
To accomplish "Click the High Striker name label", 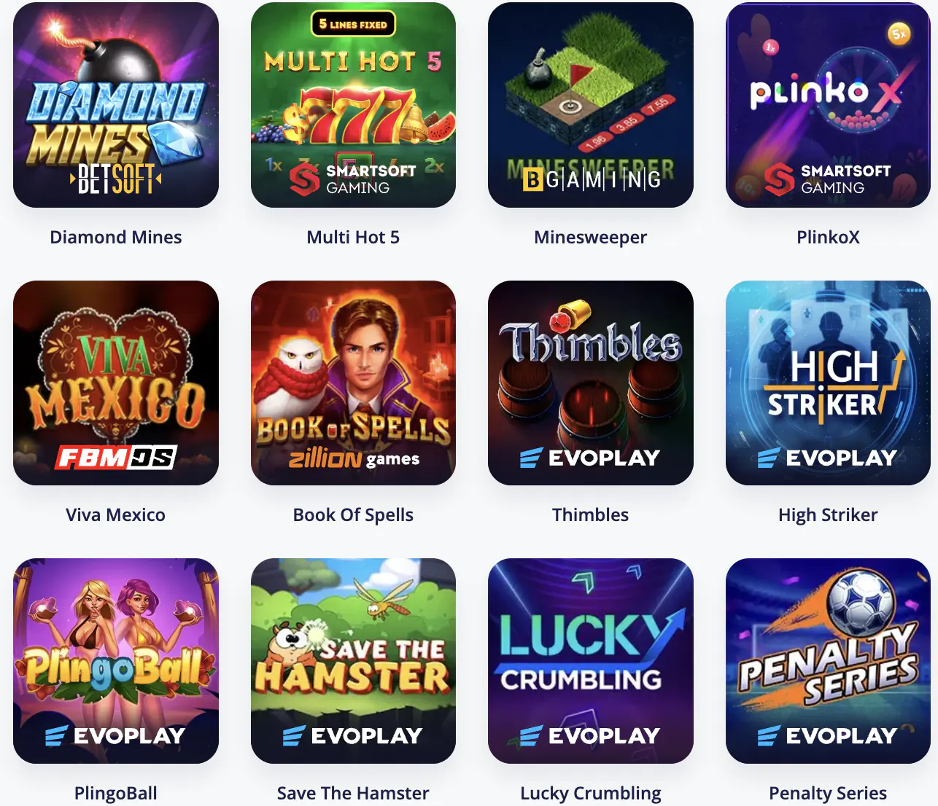I will [828, 515].
